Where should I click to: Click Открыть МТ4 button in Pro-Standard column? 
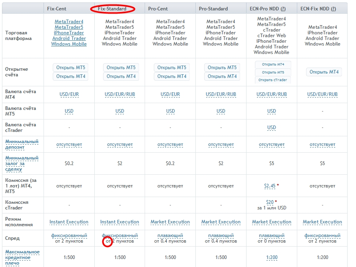tap(222, 76)
